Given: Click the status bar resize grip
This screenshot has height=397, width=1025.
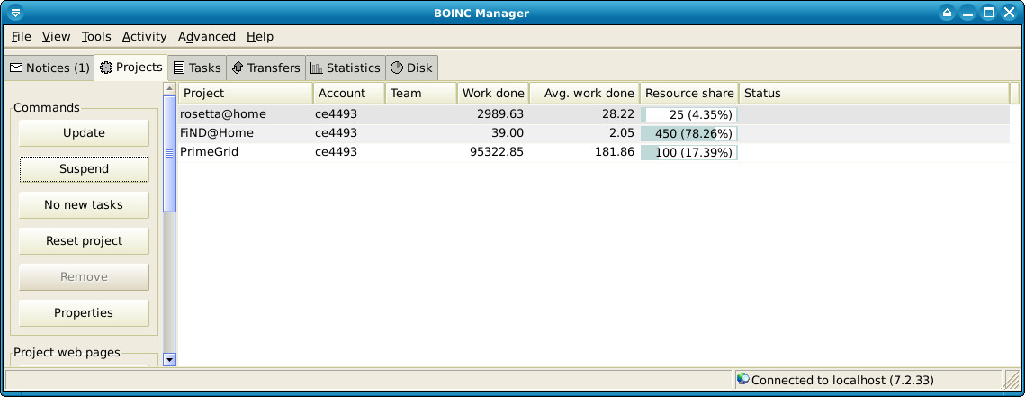Looking at the screenshot, I should coord(1012,379).
